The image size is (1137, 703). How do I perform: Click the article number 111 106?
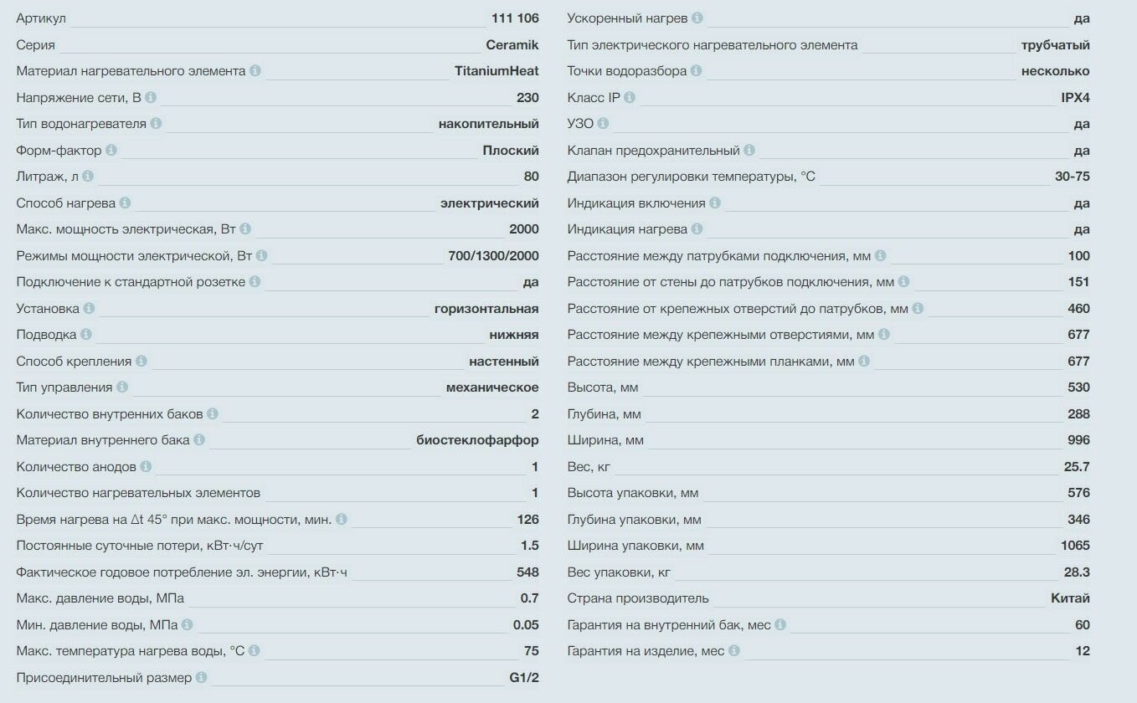[515, 18]
